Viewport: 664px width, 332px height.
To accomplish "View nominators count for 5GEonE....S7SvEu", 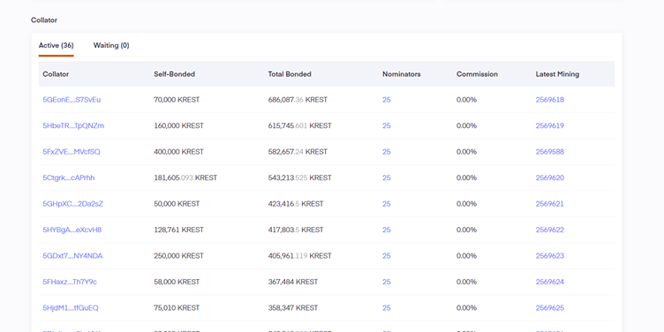I will pos(387,100).
